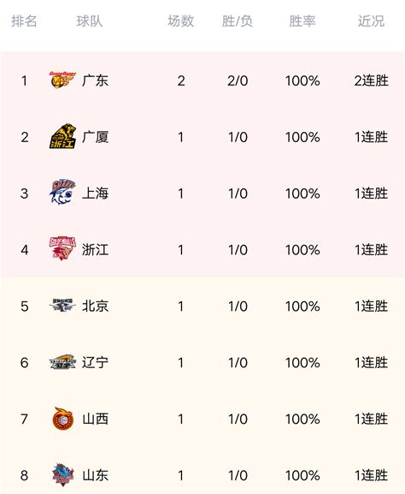Open the Shanxi (山西) team logo
405x494 pixels.
(x=63, y=419)
